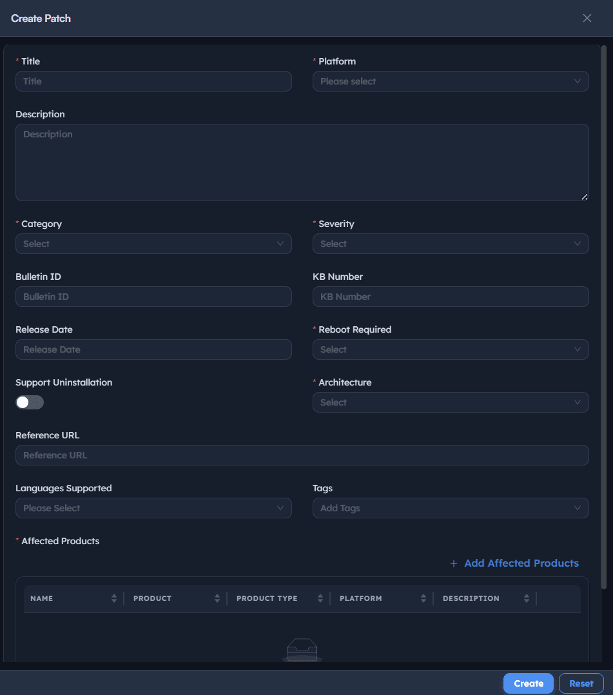Close the Create Patch dialog
This screenshot has width=613, height=695.
(587, 18)
